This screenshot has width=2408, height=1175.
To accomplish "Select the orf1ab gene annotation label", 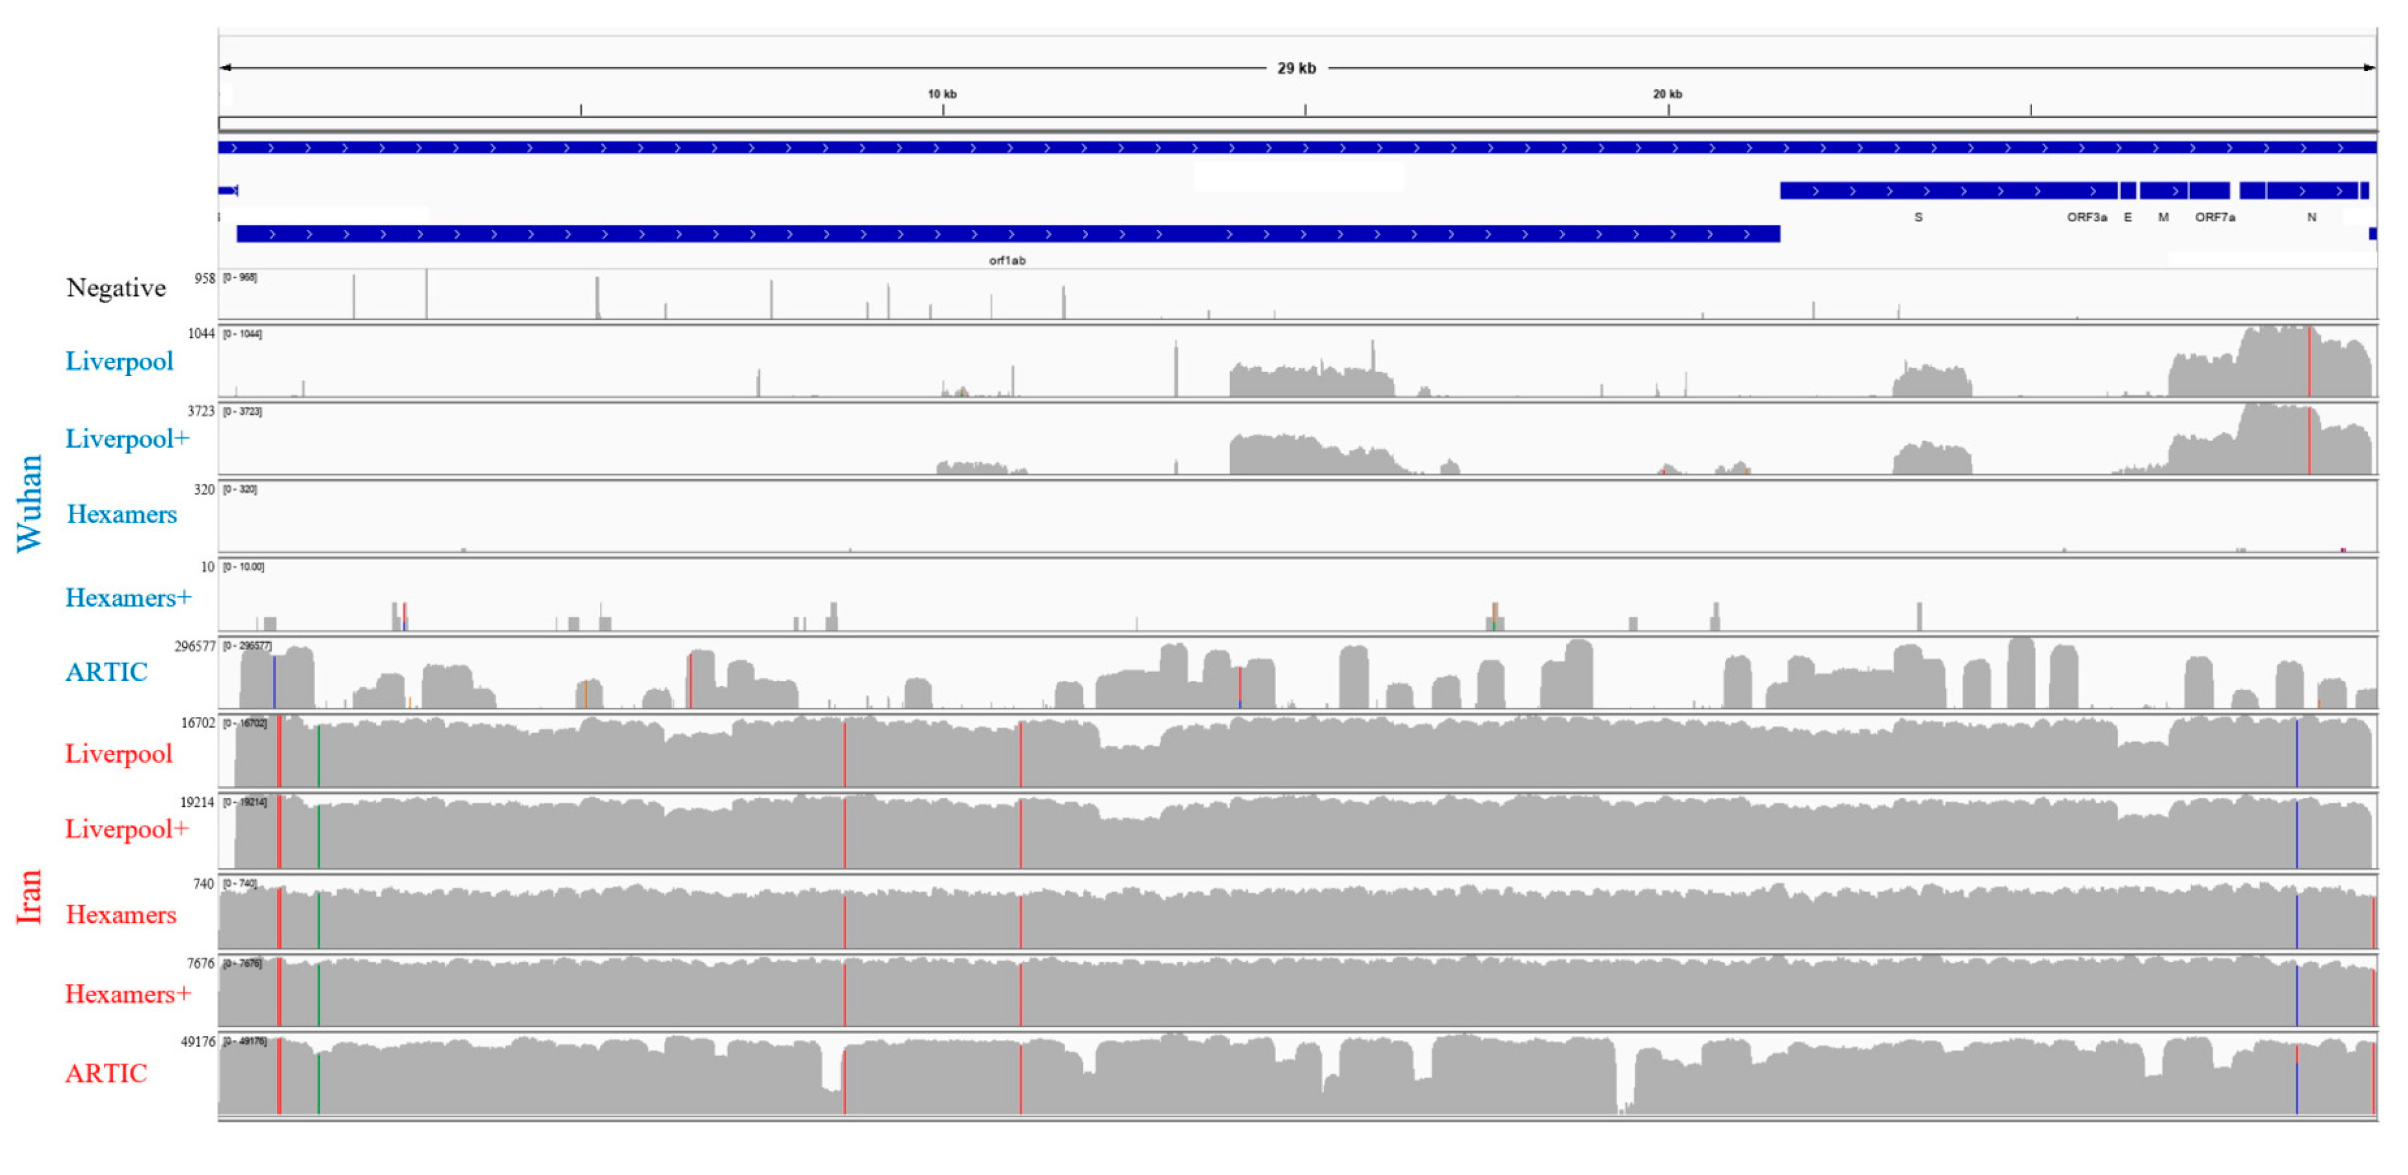I will [x=1007, y=261].
